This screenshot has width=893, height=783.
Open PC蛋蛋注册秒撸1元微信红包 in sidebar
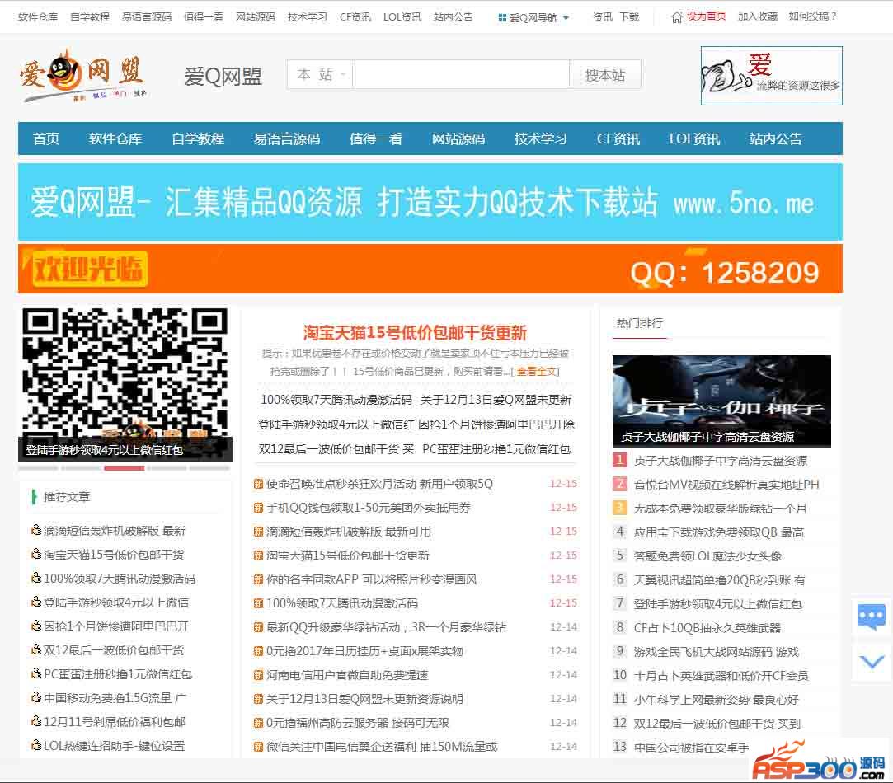pos(118,673)
